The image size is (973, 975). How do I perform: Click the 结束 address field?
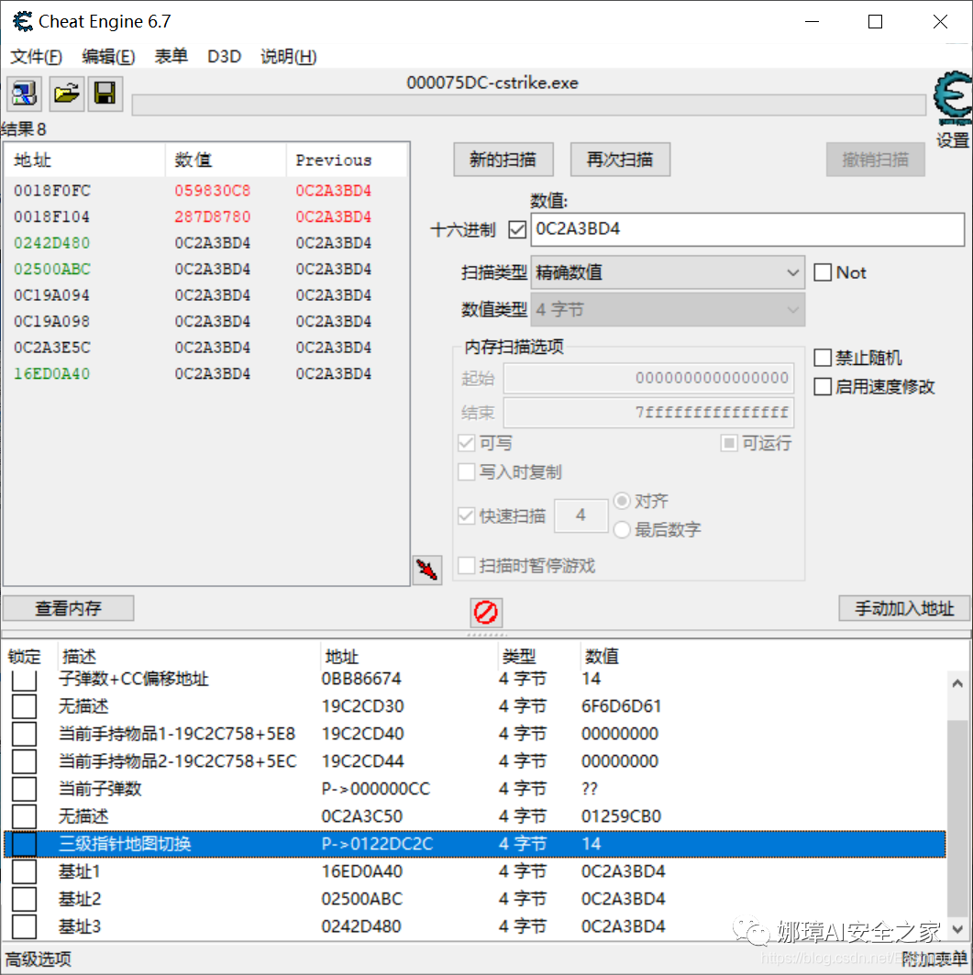click(x=648, y=412)
